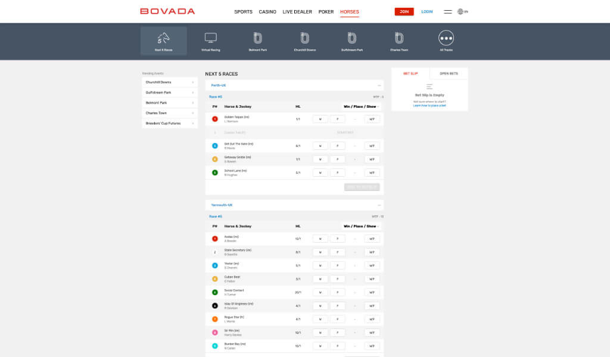Image resolution: width=610 pixels, height=357 pixels.
Task: Select the Charles Town track icon
Action: [399, 37]
